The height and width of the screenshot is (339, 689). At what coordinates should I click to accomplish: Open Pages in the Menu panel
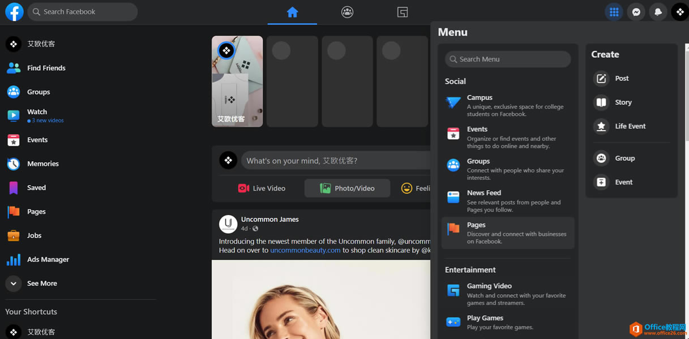tap(508, 233)
